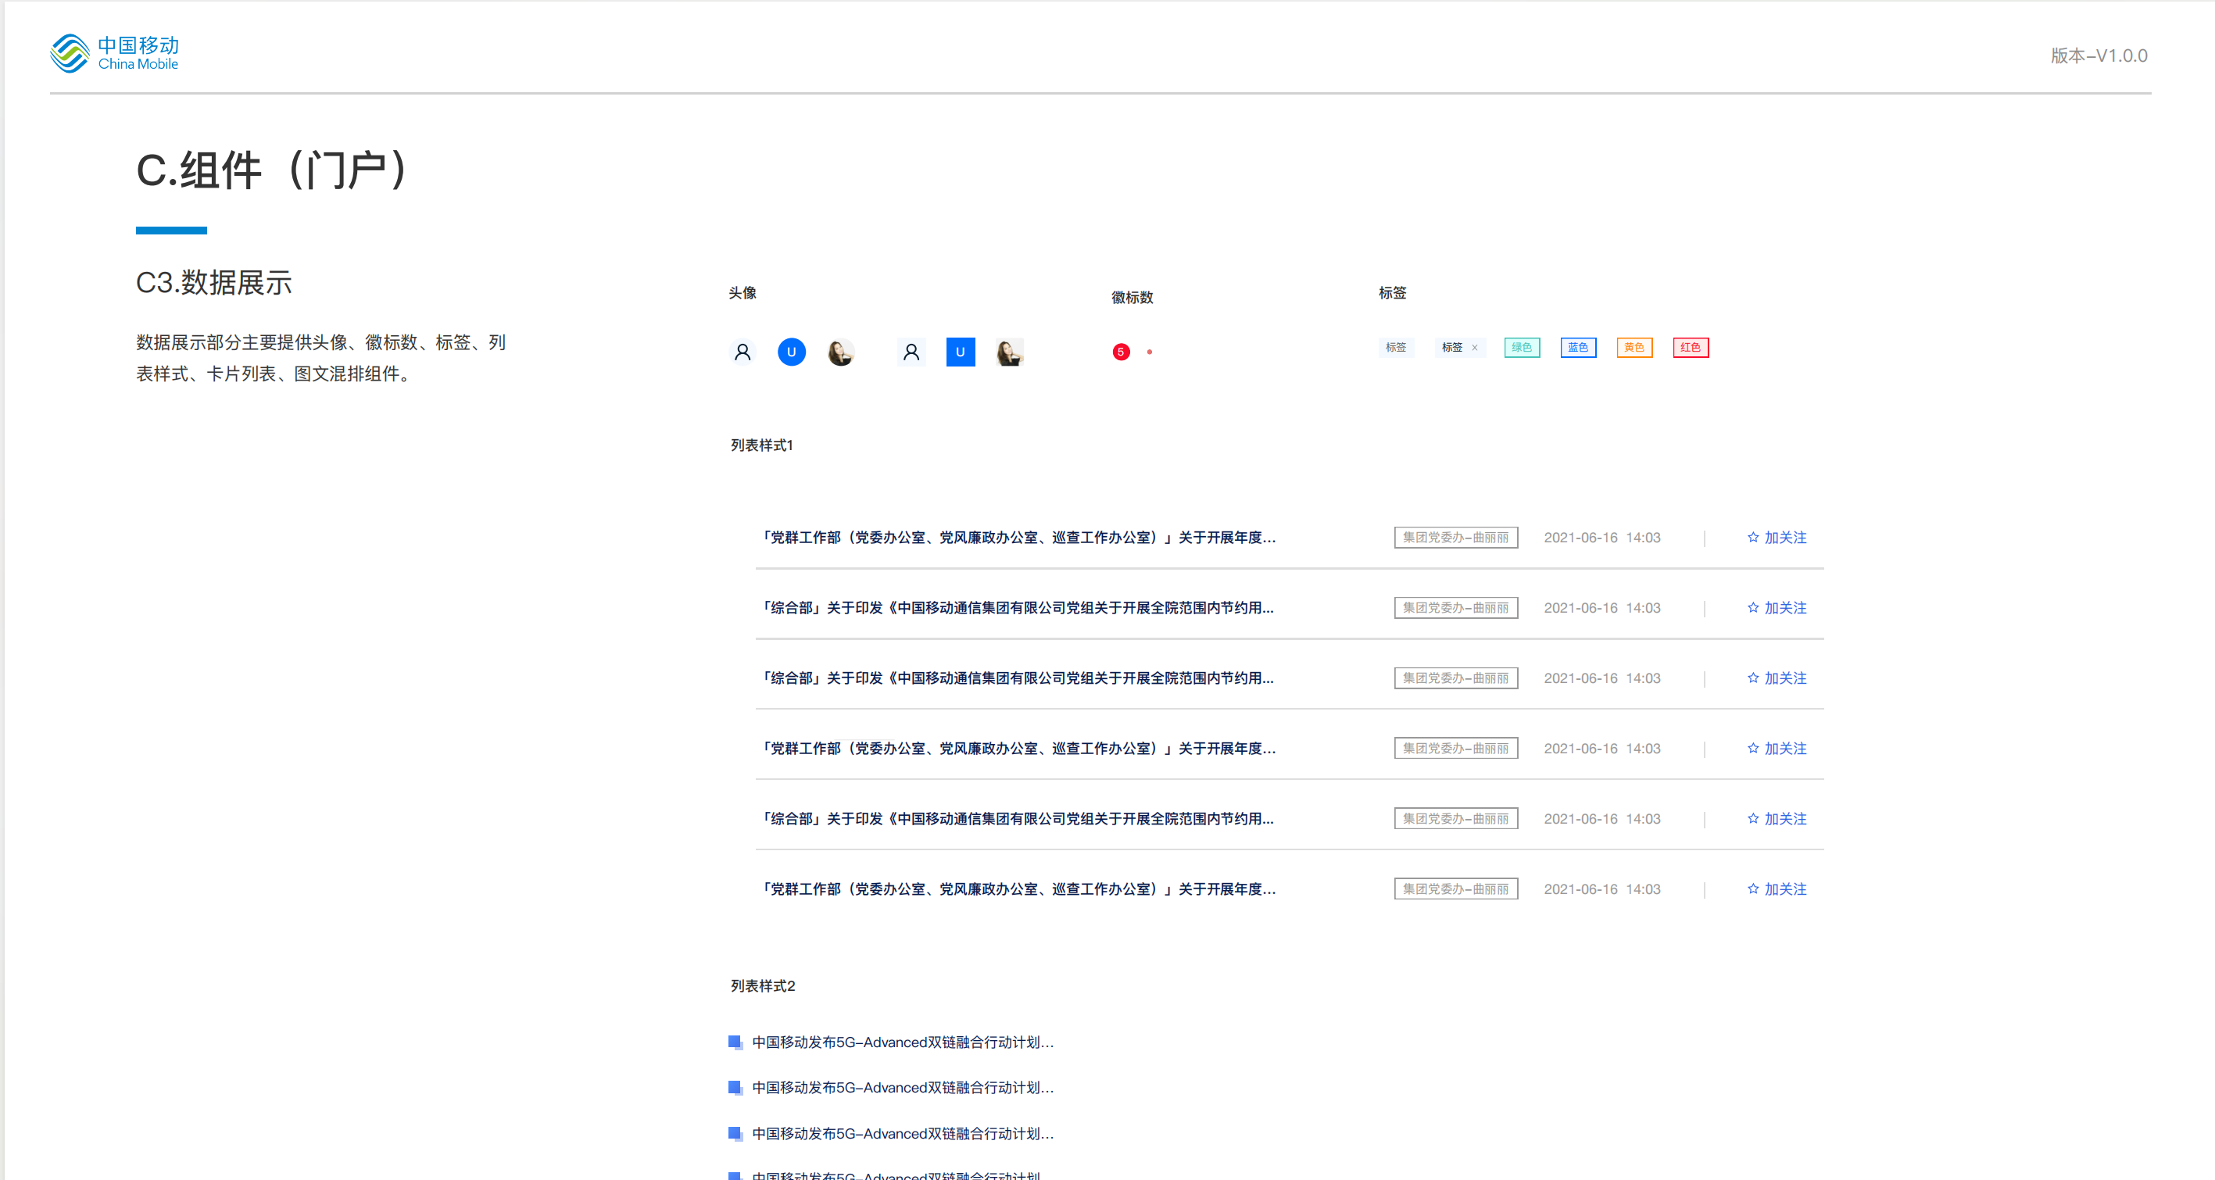This screenshot has width=2215, height=1180.
Task: Click the blue 蓝色 tag
Action: 1578,348
